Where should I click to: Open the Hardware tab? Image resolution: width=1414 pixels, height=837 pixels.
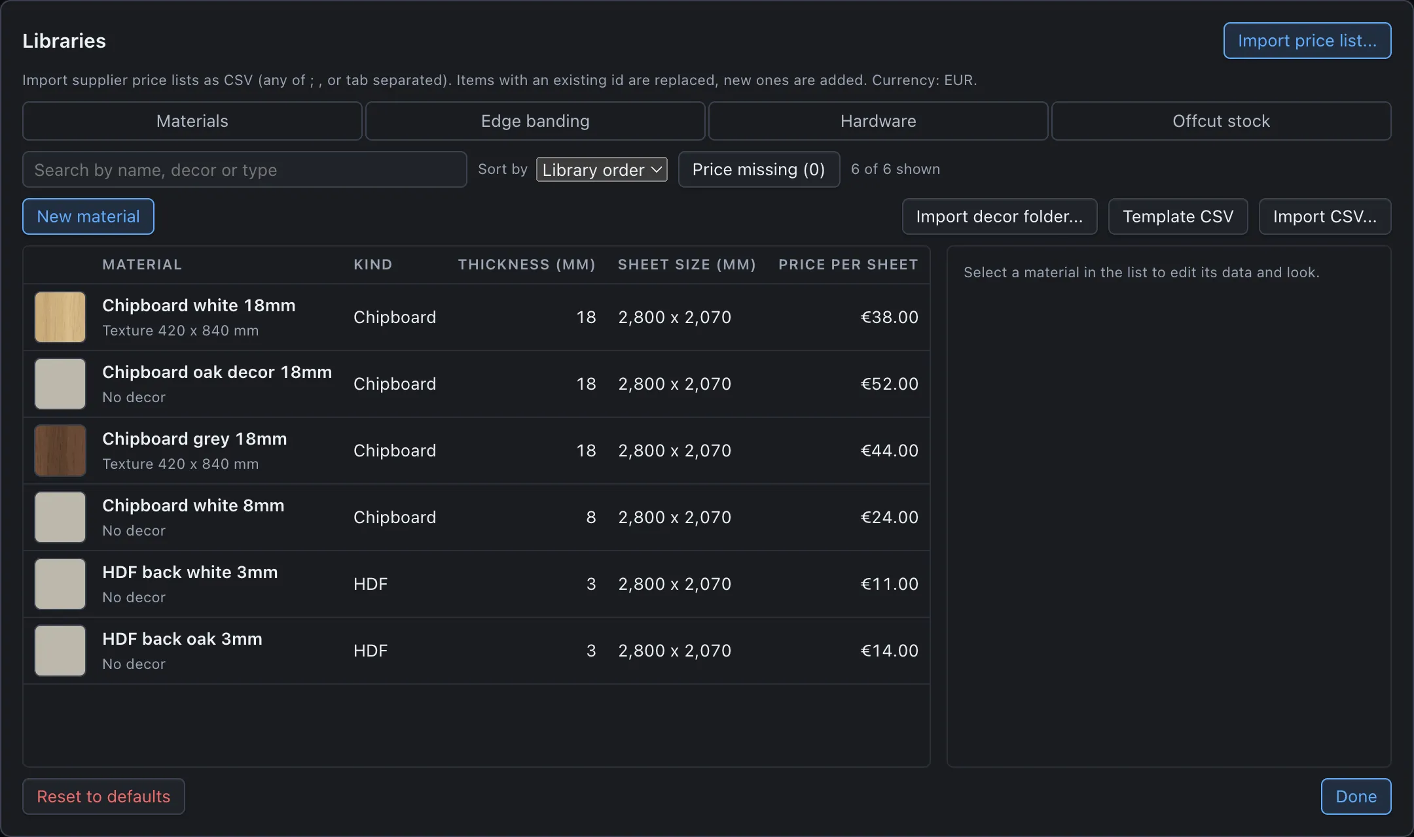878,121
